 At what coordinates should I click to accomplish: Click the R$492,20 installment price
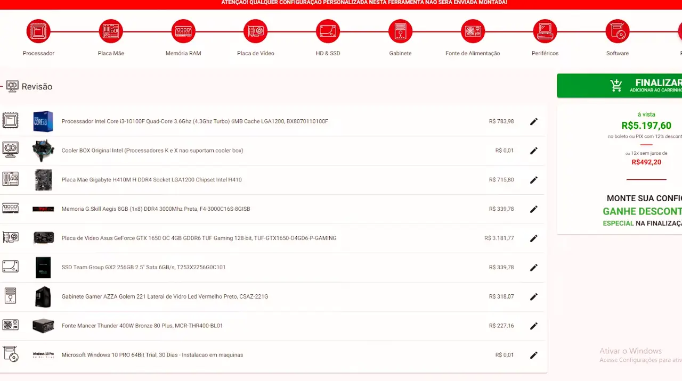point(646,162)
